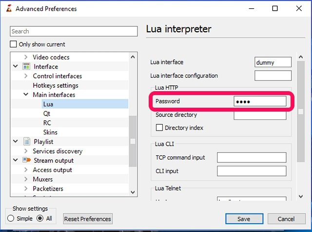Image resolution: width=312 pixels, height=232 pixels.
Task: Select Hotkeys settings in the tree
Action: [56, 85]
